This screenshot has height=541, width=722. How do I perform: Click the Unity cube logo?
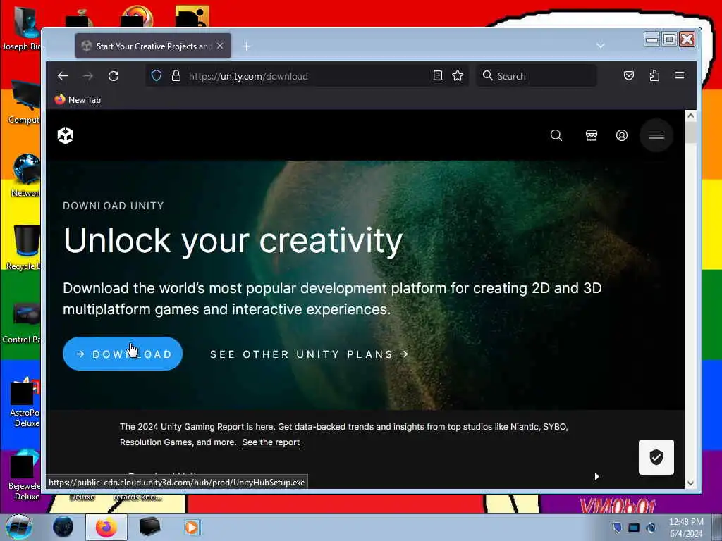[66, 135]
